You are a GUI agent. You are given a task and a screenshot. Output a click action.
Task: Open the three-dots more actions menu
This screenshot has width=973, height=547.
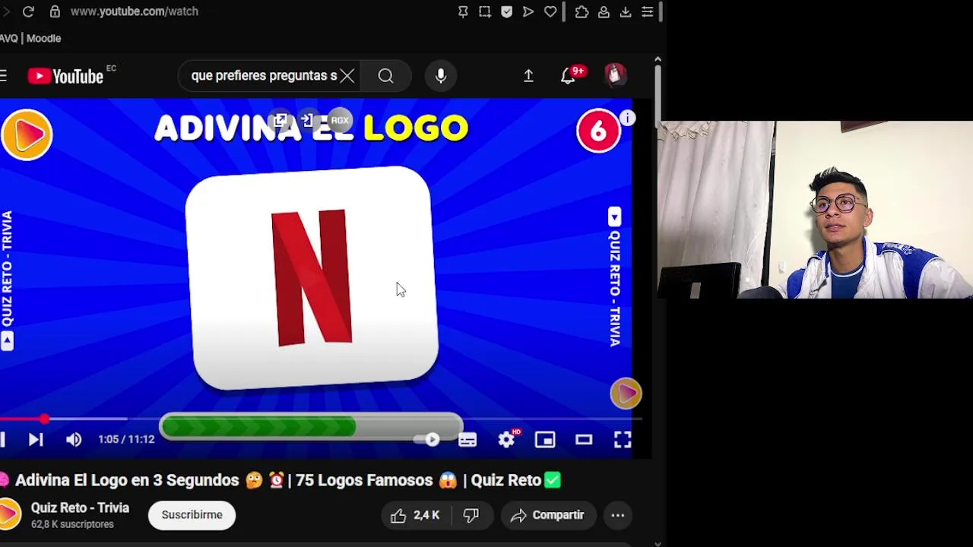pyautogui.click(x=618, y=515)
